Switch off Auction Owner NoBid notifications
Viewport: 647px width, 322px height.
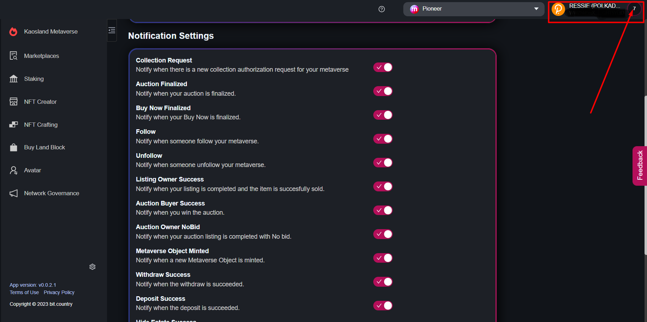[383, 234]
